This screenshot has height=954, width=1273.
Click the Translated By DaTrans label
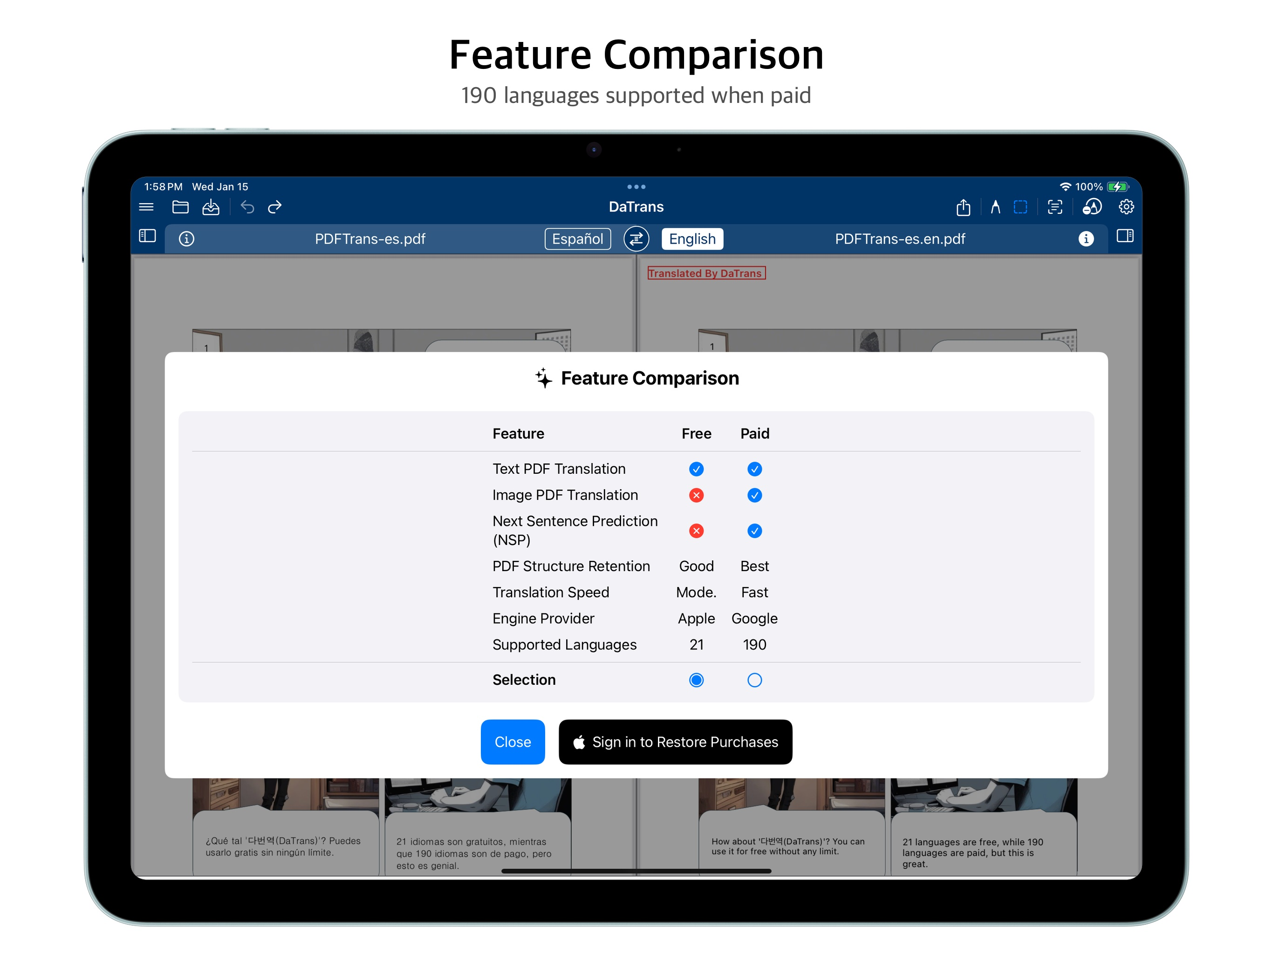click(x=706, y=273)
